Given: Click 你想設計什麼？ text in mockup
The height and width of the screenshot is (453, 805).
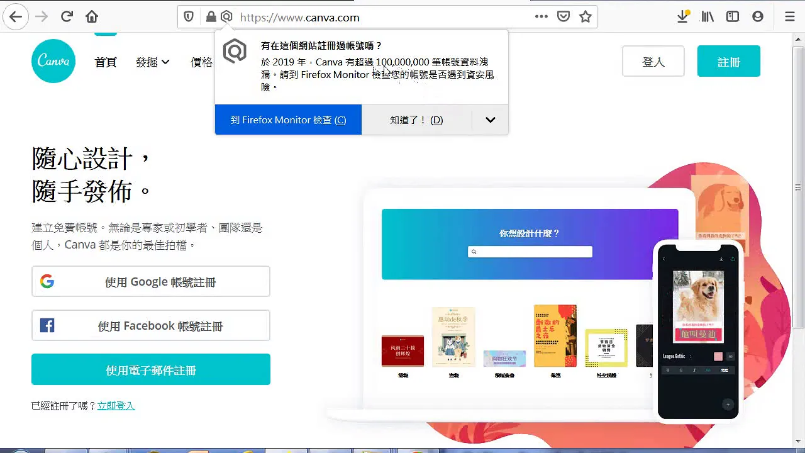Looking at the screenshot, I should 530,233.
